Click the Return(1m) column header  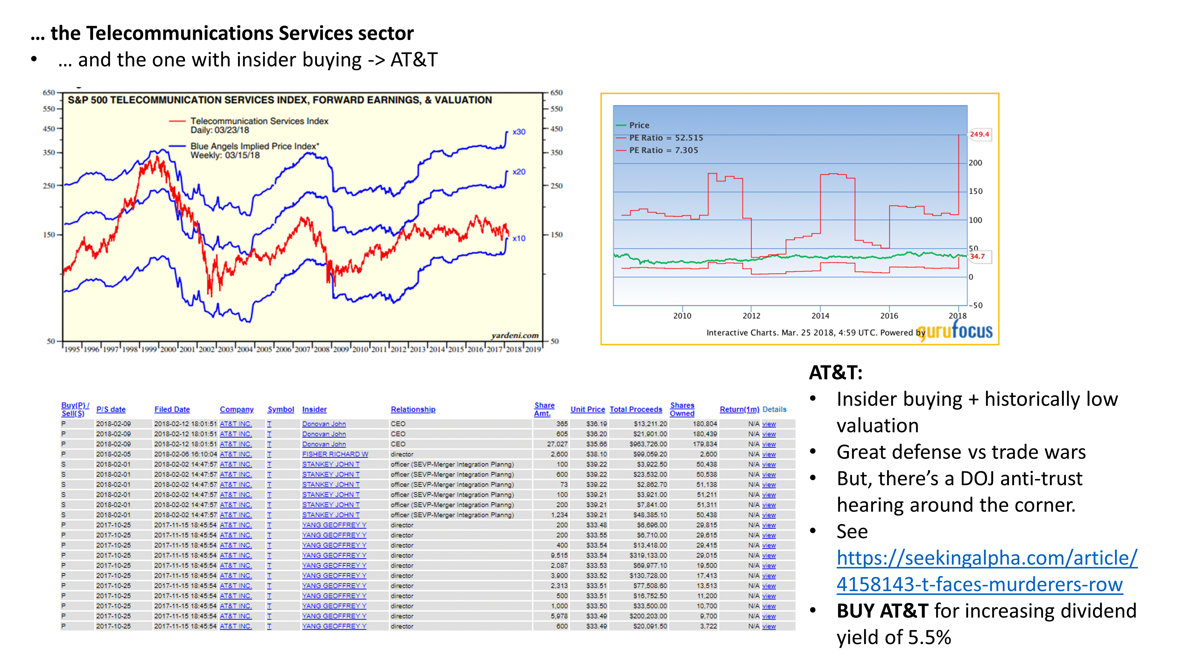tap(739, 409)
